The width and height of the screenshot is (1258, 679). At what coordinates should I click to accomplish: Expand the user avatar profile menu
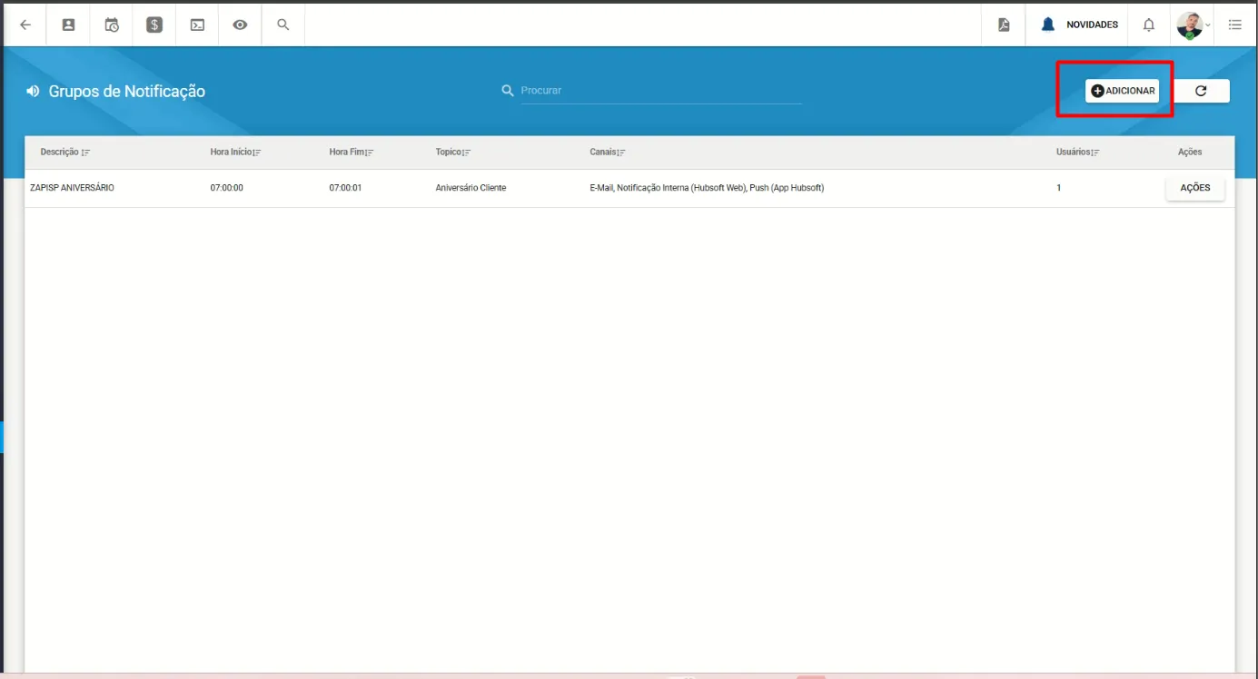(1192, 25)
